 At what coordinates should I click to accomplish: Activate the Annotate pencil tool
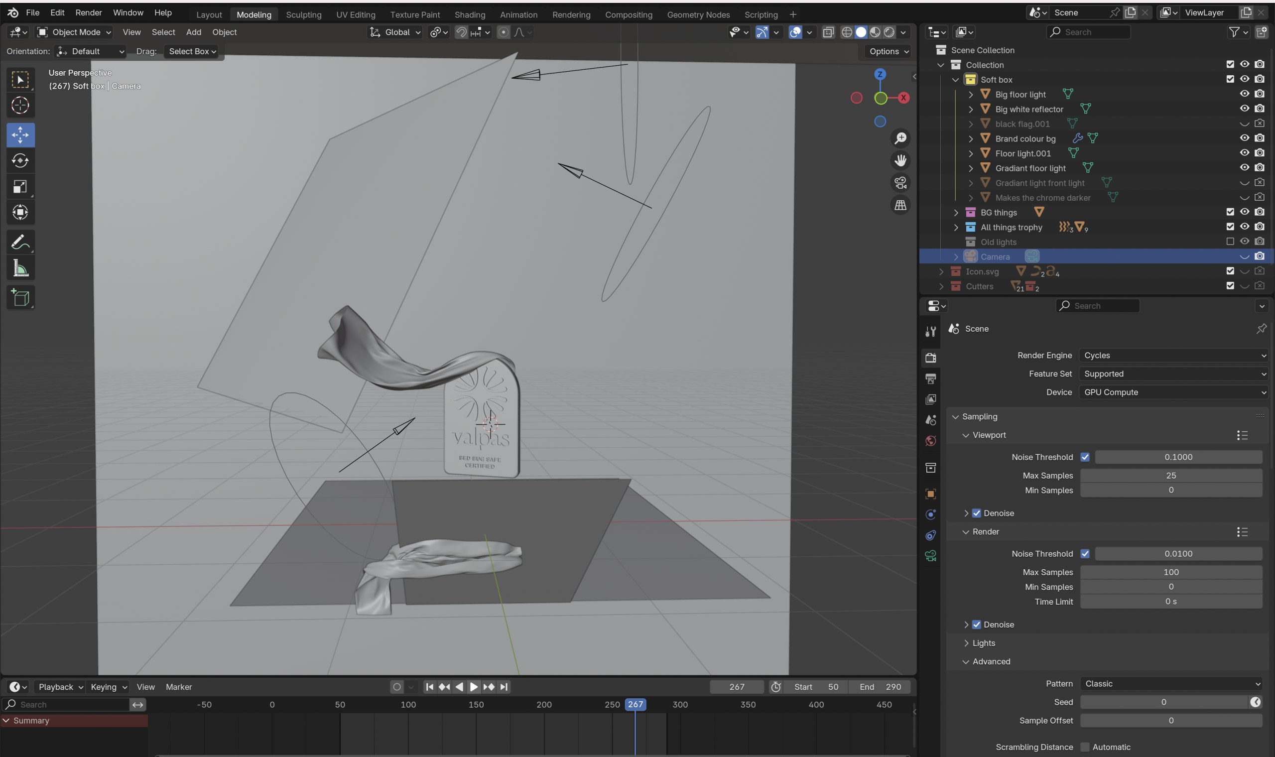(20, 242)
